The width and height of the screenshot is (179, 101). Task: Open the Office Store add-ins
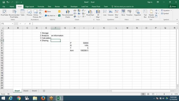point(48,12)
